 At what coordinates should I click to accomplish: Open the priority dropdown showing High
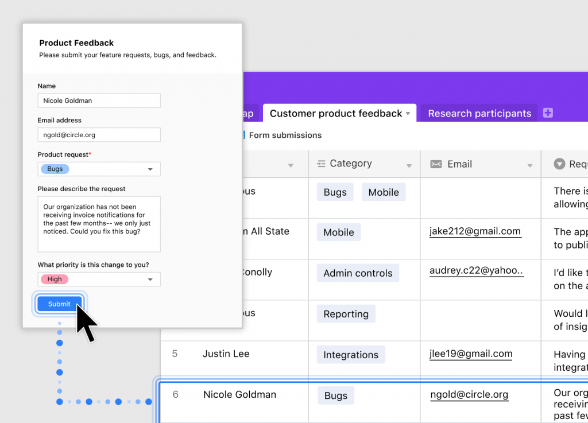coord(150,280)
